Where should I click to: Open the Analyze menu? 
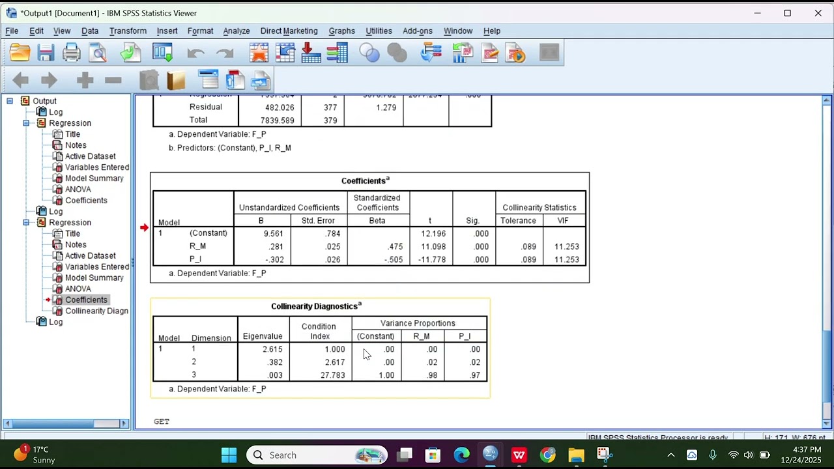coord(237,31)
